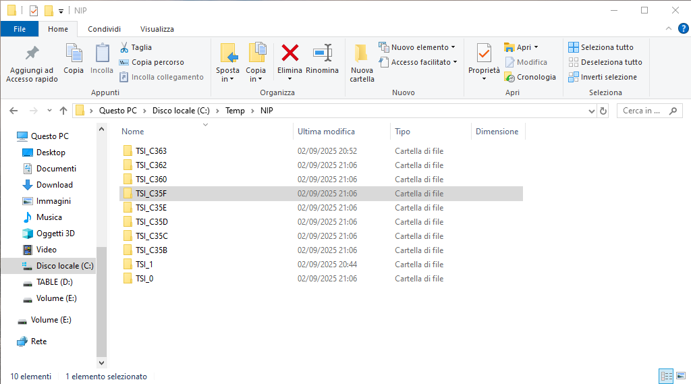Switch to the details view icon
Viewport: 691px width, 384px height.
666,376
